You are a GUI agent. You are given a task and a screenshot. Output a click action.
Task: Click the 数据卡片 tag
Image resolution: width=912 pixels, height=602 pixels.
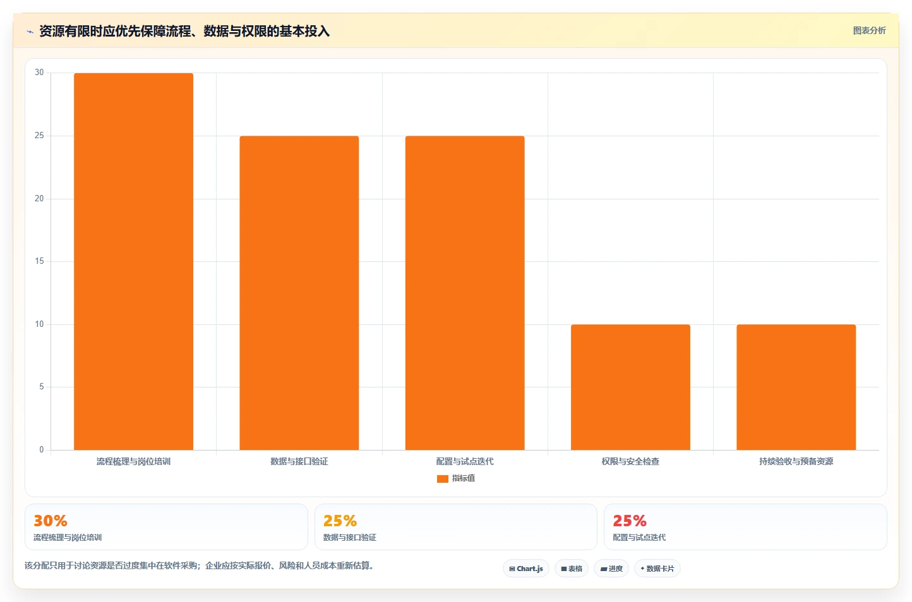[x=657, y=569]
